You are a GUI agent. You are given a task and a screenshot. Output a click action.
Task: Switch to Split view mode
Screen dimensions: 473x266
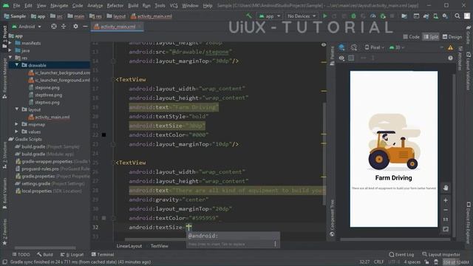point(431,37)
